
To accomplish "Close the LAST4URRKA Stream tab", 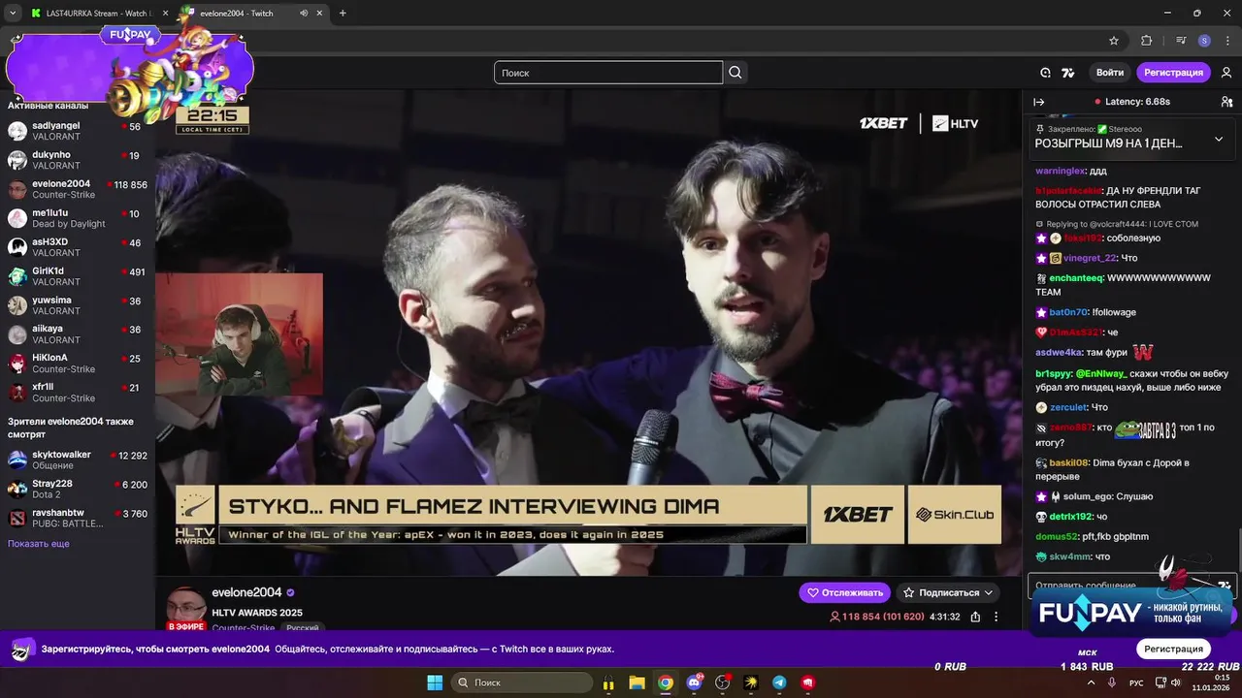I will (165, 14).
